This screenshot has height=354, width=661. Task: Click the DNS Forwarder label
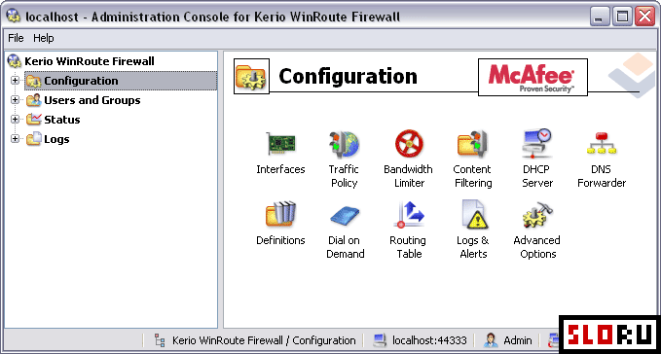(x=602, y=176)
